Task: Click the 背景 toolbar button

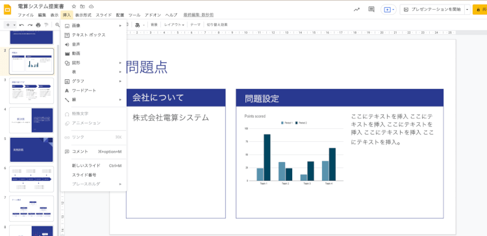Action: (x=154, y=25)
